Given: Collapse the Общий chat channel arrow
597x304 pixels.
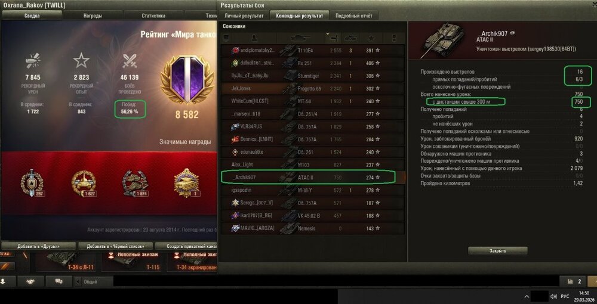Looking at the screenshot, I should pos(78,281).
